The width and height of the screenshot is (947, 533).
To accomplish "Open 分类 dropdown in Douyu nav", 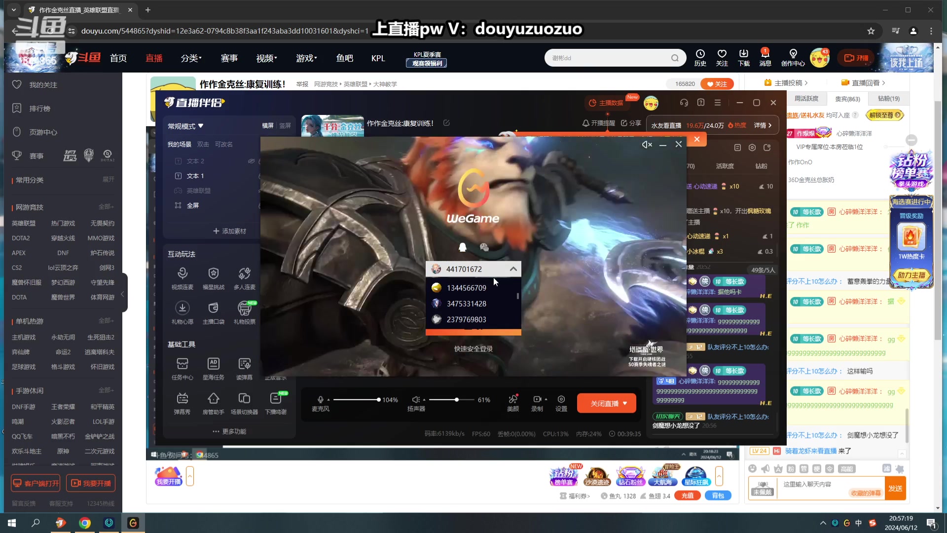I will (x=191, y=58).
